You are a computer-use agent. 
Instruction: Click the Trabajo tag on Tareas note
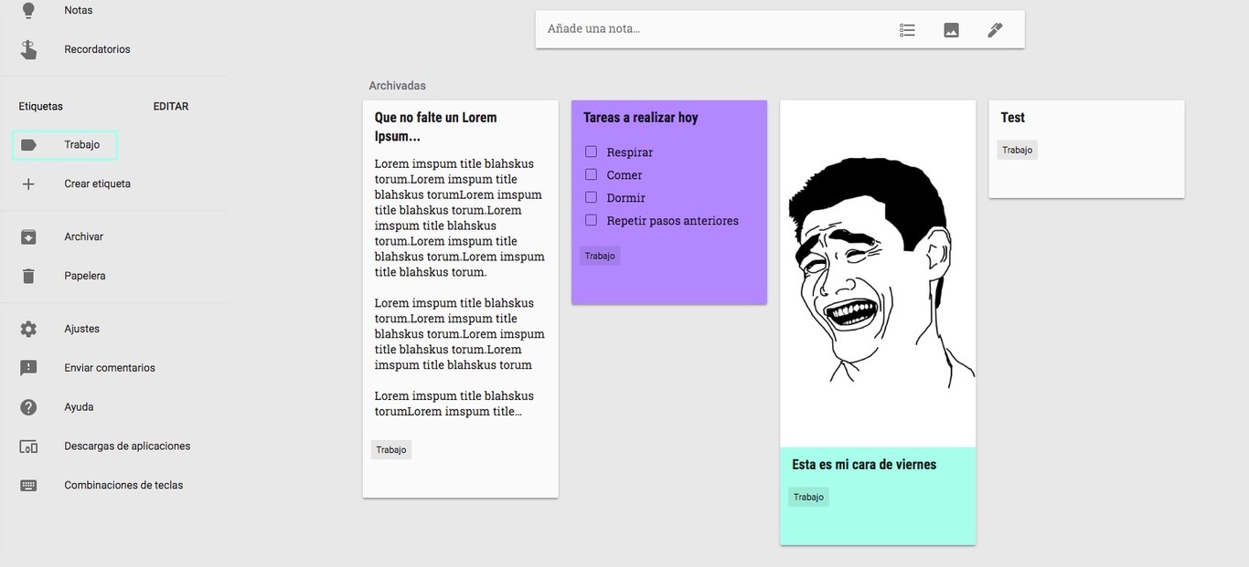600,256
